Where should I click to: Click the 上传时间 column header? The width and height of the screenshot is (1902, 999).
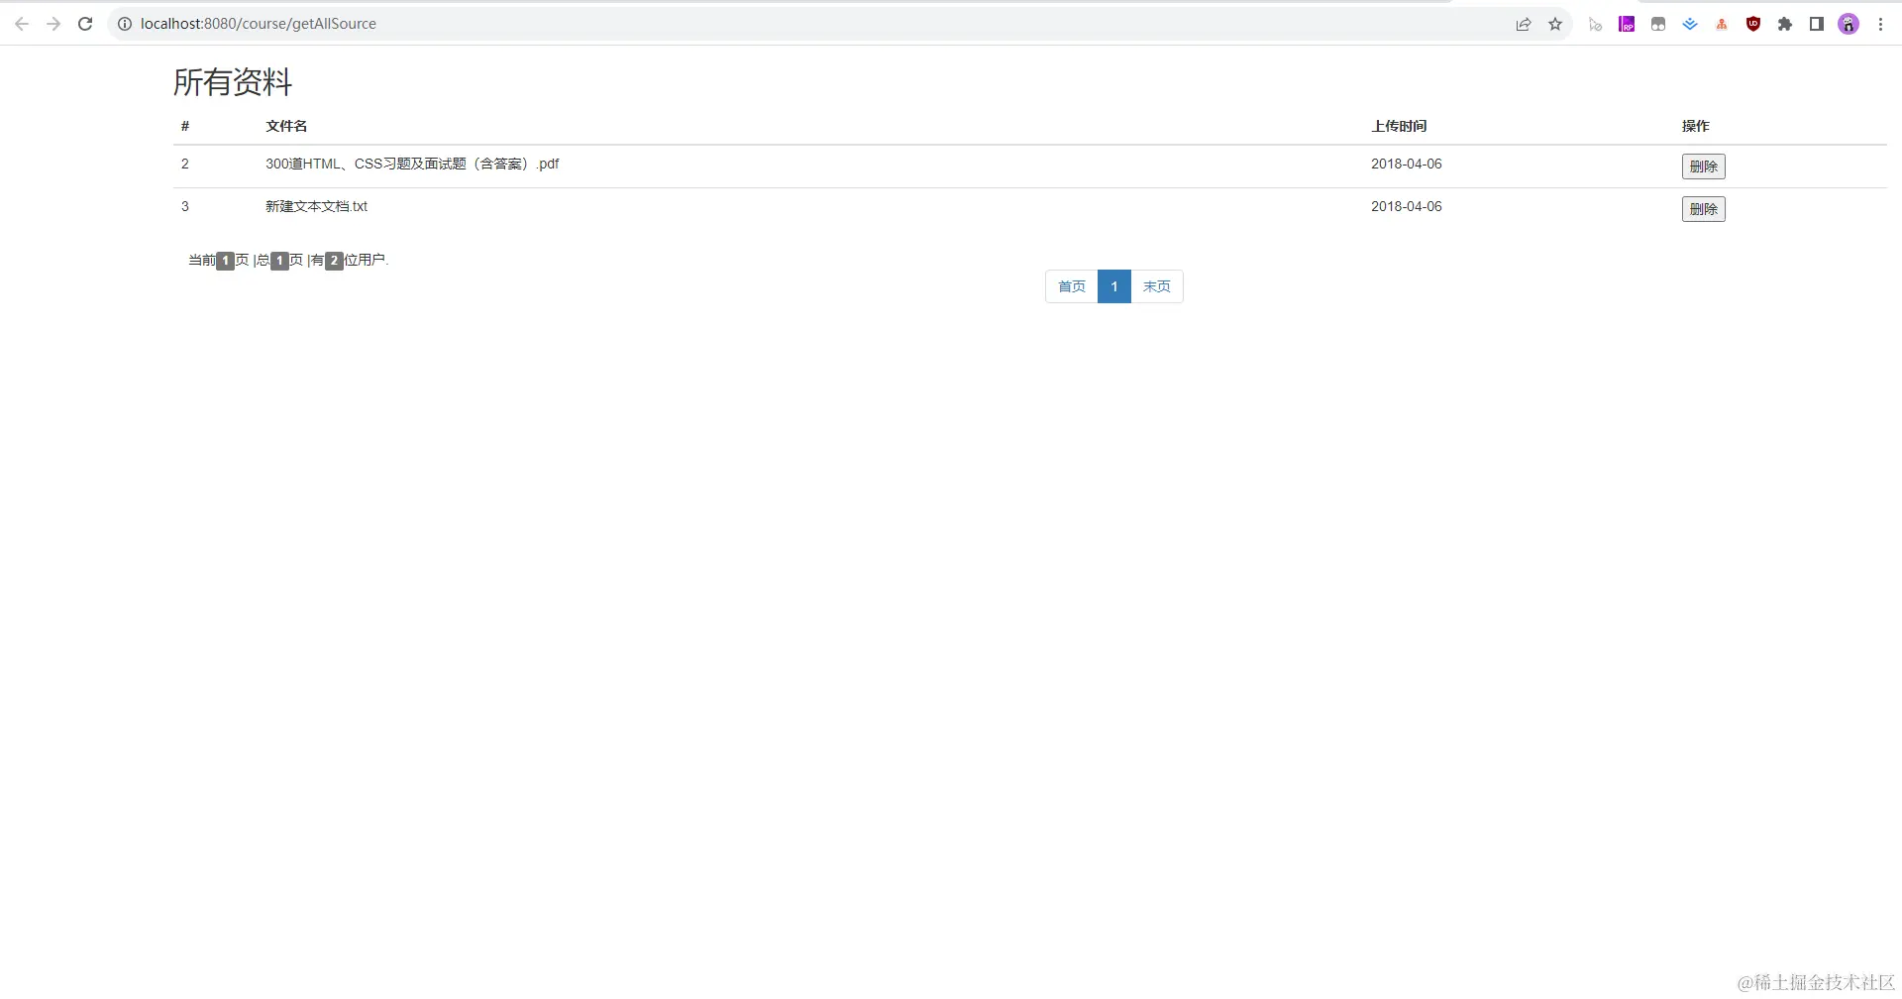1399,126
